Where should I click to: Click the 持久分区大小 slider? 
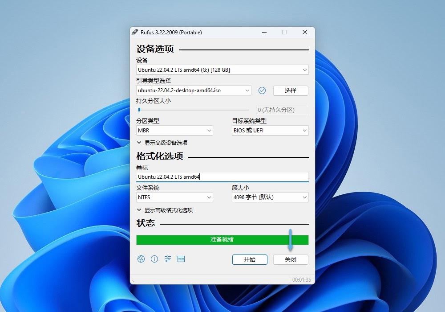[x=194, y=110]
